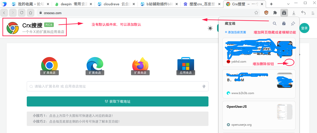Click the OpenUserJS card thumbnail
317x133 pixels.
pyautogui.click(x=285, y=112)
